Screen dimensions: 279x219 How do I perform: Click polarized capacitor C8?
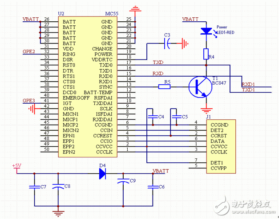coord(56,187)
